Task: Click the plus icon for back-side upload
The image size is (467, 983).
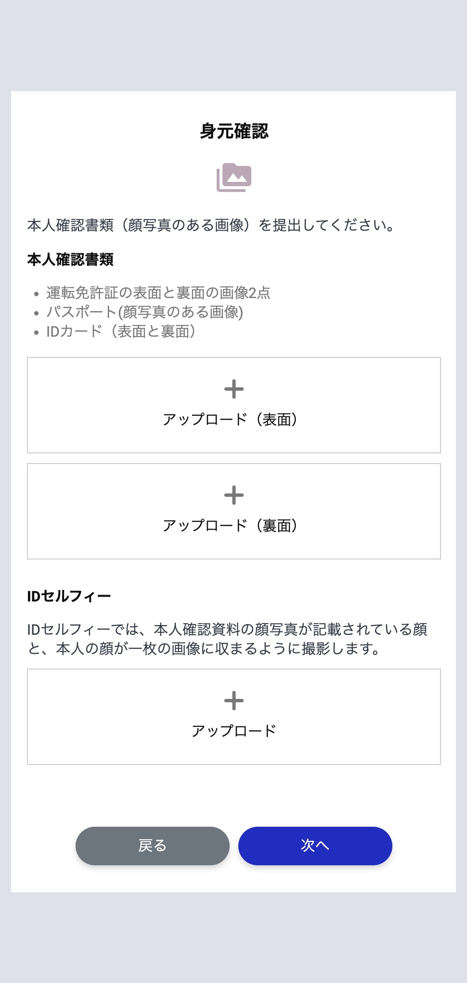Action: pos(234,495)
